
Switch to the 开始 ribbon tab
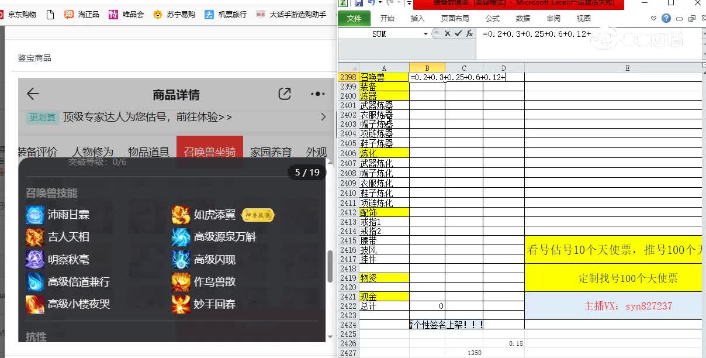pyautogui.click(x=387, y=19)
